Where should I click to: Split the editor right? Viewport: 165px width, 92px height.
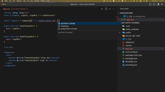[x=106, y=9]
